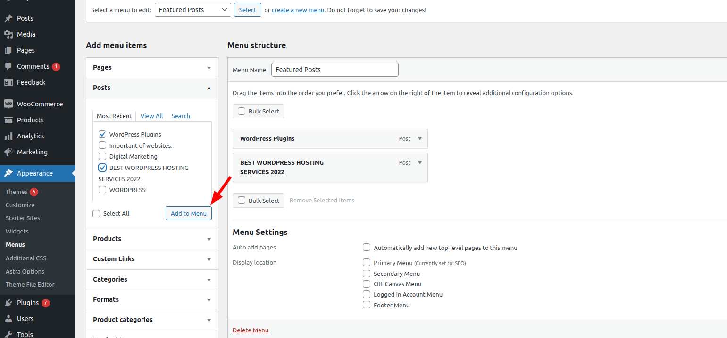Click the Feedback icon in sidebar

8,82
